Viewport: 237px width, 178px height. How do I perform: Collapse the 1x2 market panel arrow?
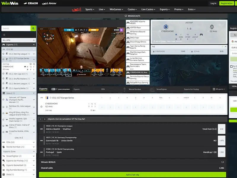click(225, 47)
